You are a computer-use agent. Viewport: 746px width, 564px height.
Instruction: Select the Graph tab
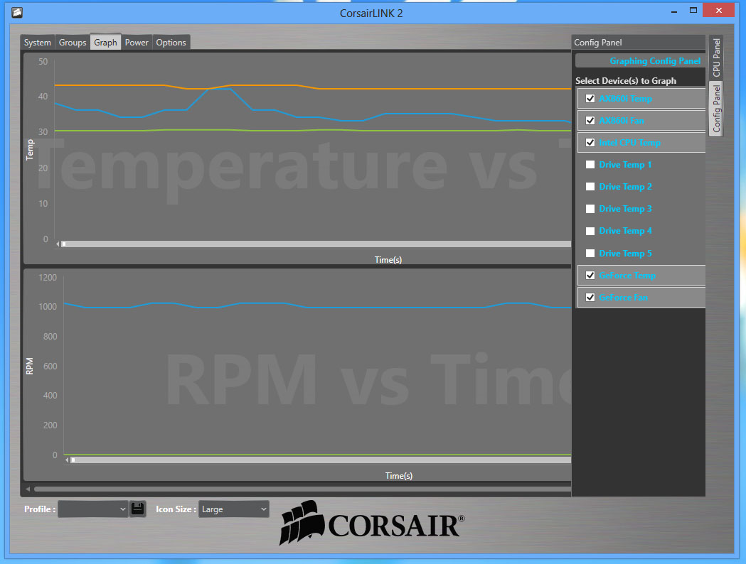tap(105, 42)
